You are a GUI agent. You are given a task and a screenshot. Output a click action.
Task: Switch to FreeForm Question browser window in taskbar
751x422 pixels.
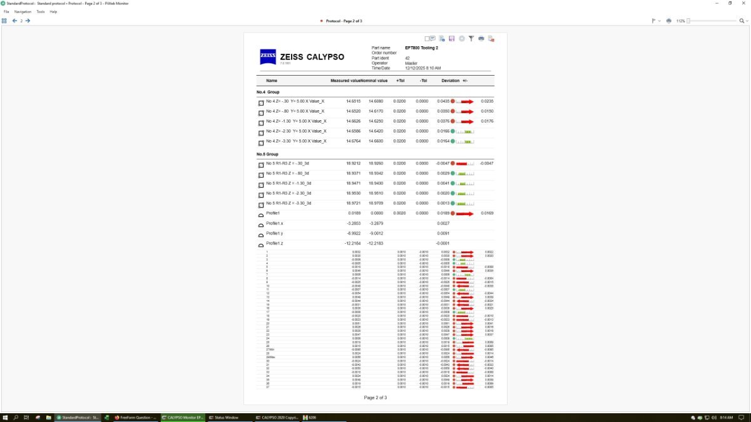(135, 417)
